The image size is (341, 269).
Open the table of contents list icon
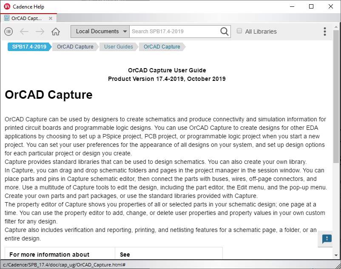coord(9,31)
